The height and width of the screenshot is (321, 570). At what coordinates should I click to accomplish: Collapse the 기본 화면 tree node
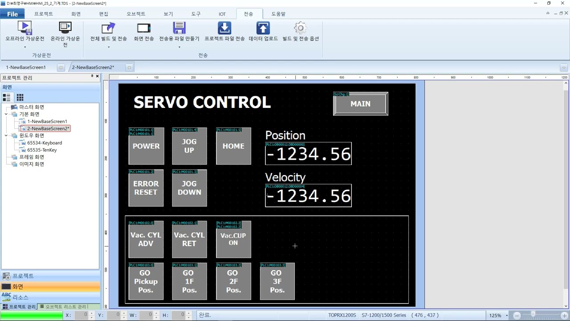coord(6,114)
